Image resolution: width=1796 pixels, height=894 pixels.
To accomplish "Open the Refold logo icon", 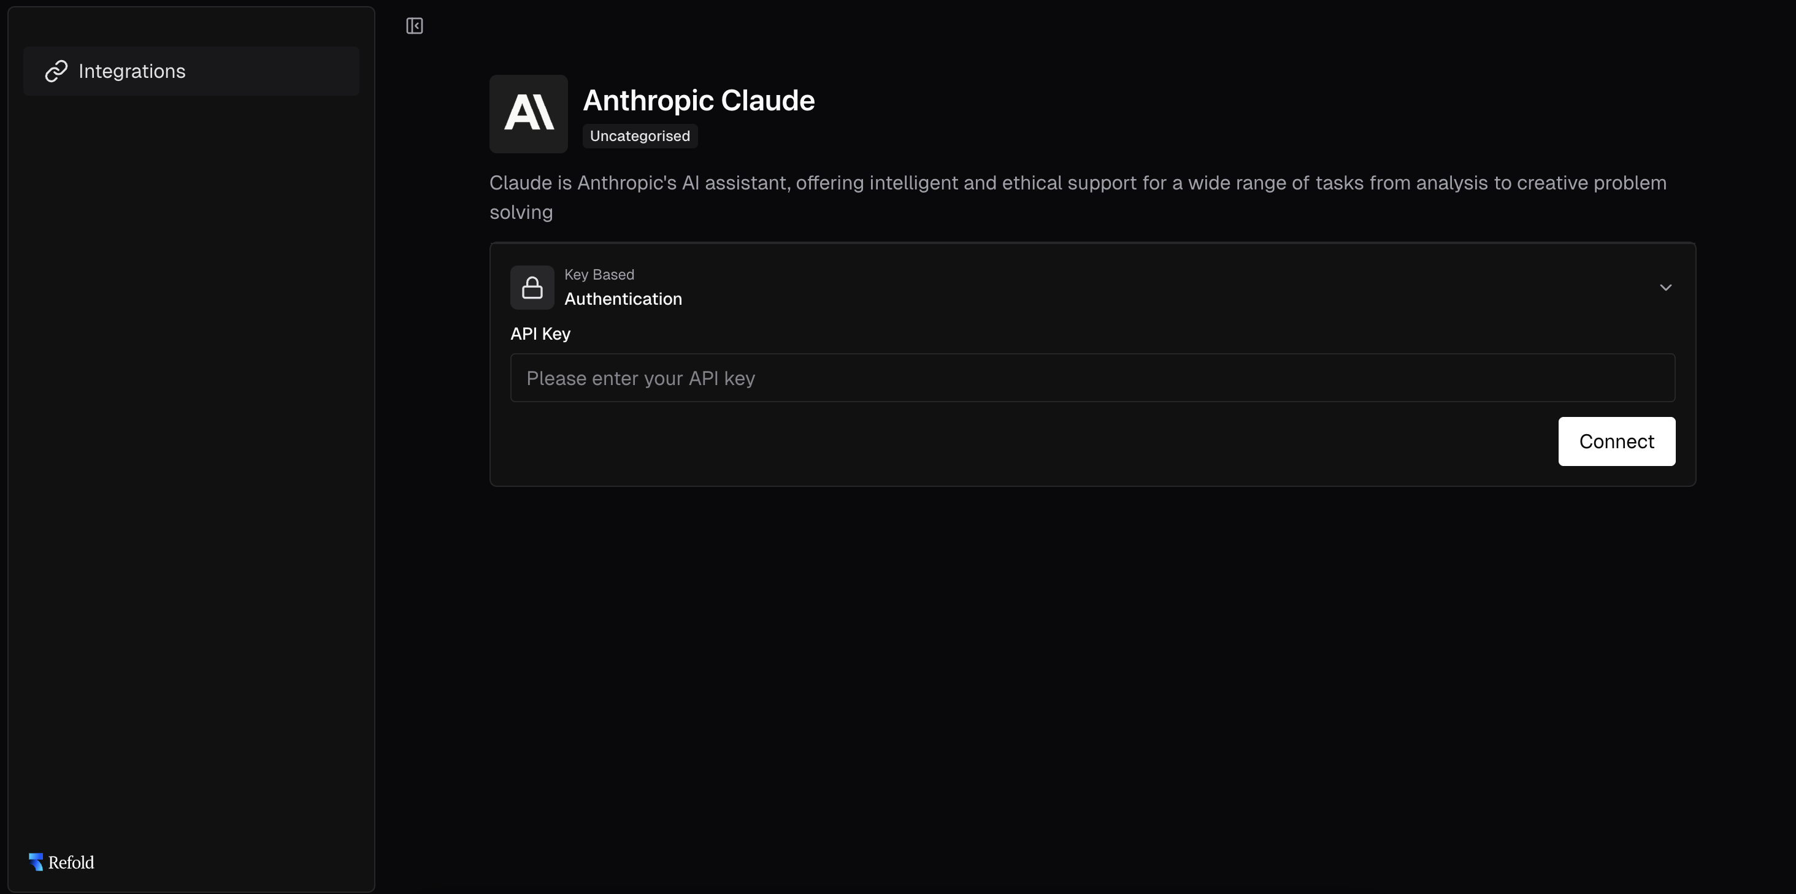I will pos(36,862).
